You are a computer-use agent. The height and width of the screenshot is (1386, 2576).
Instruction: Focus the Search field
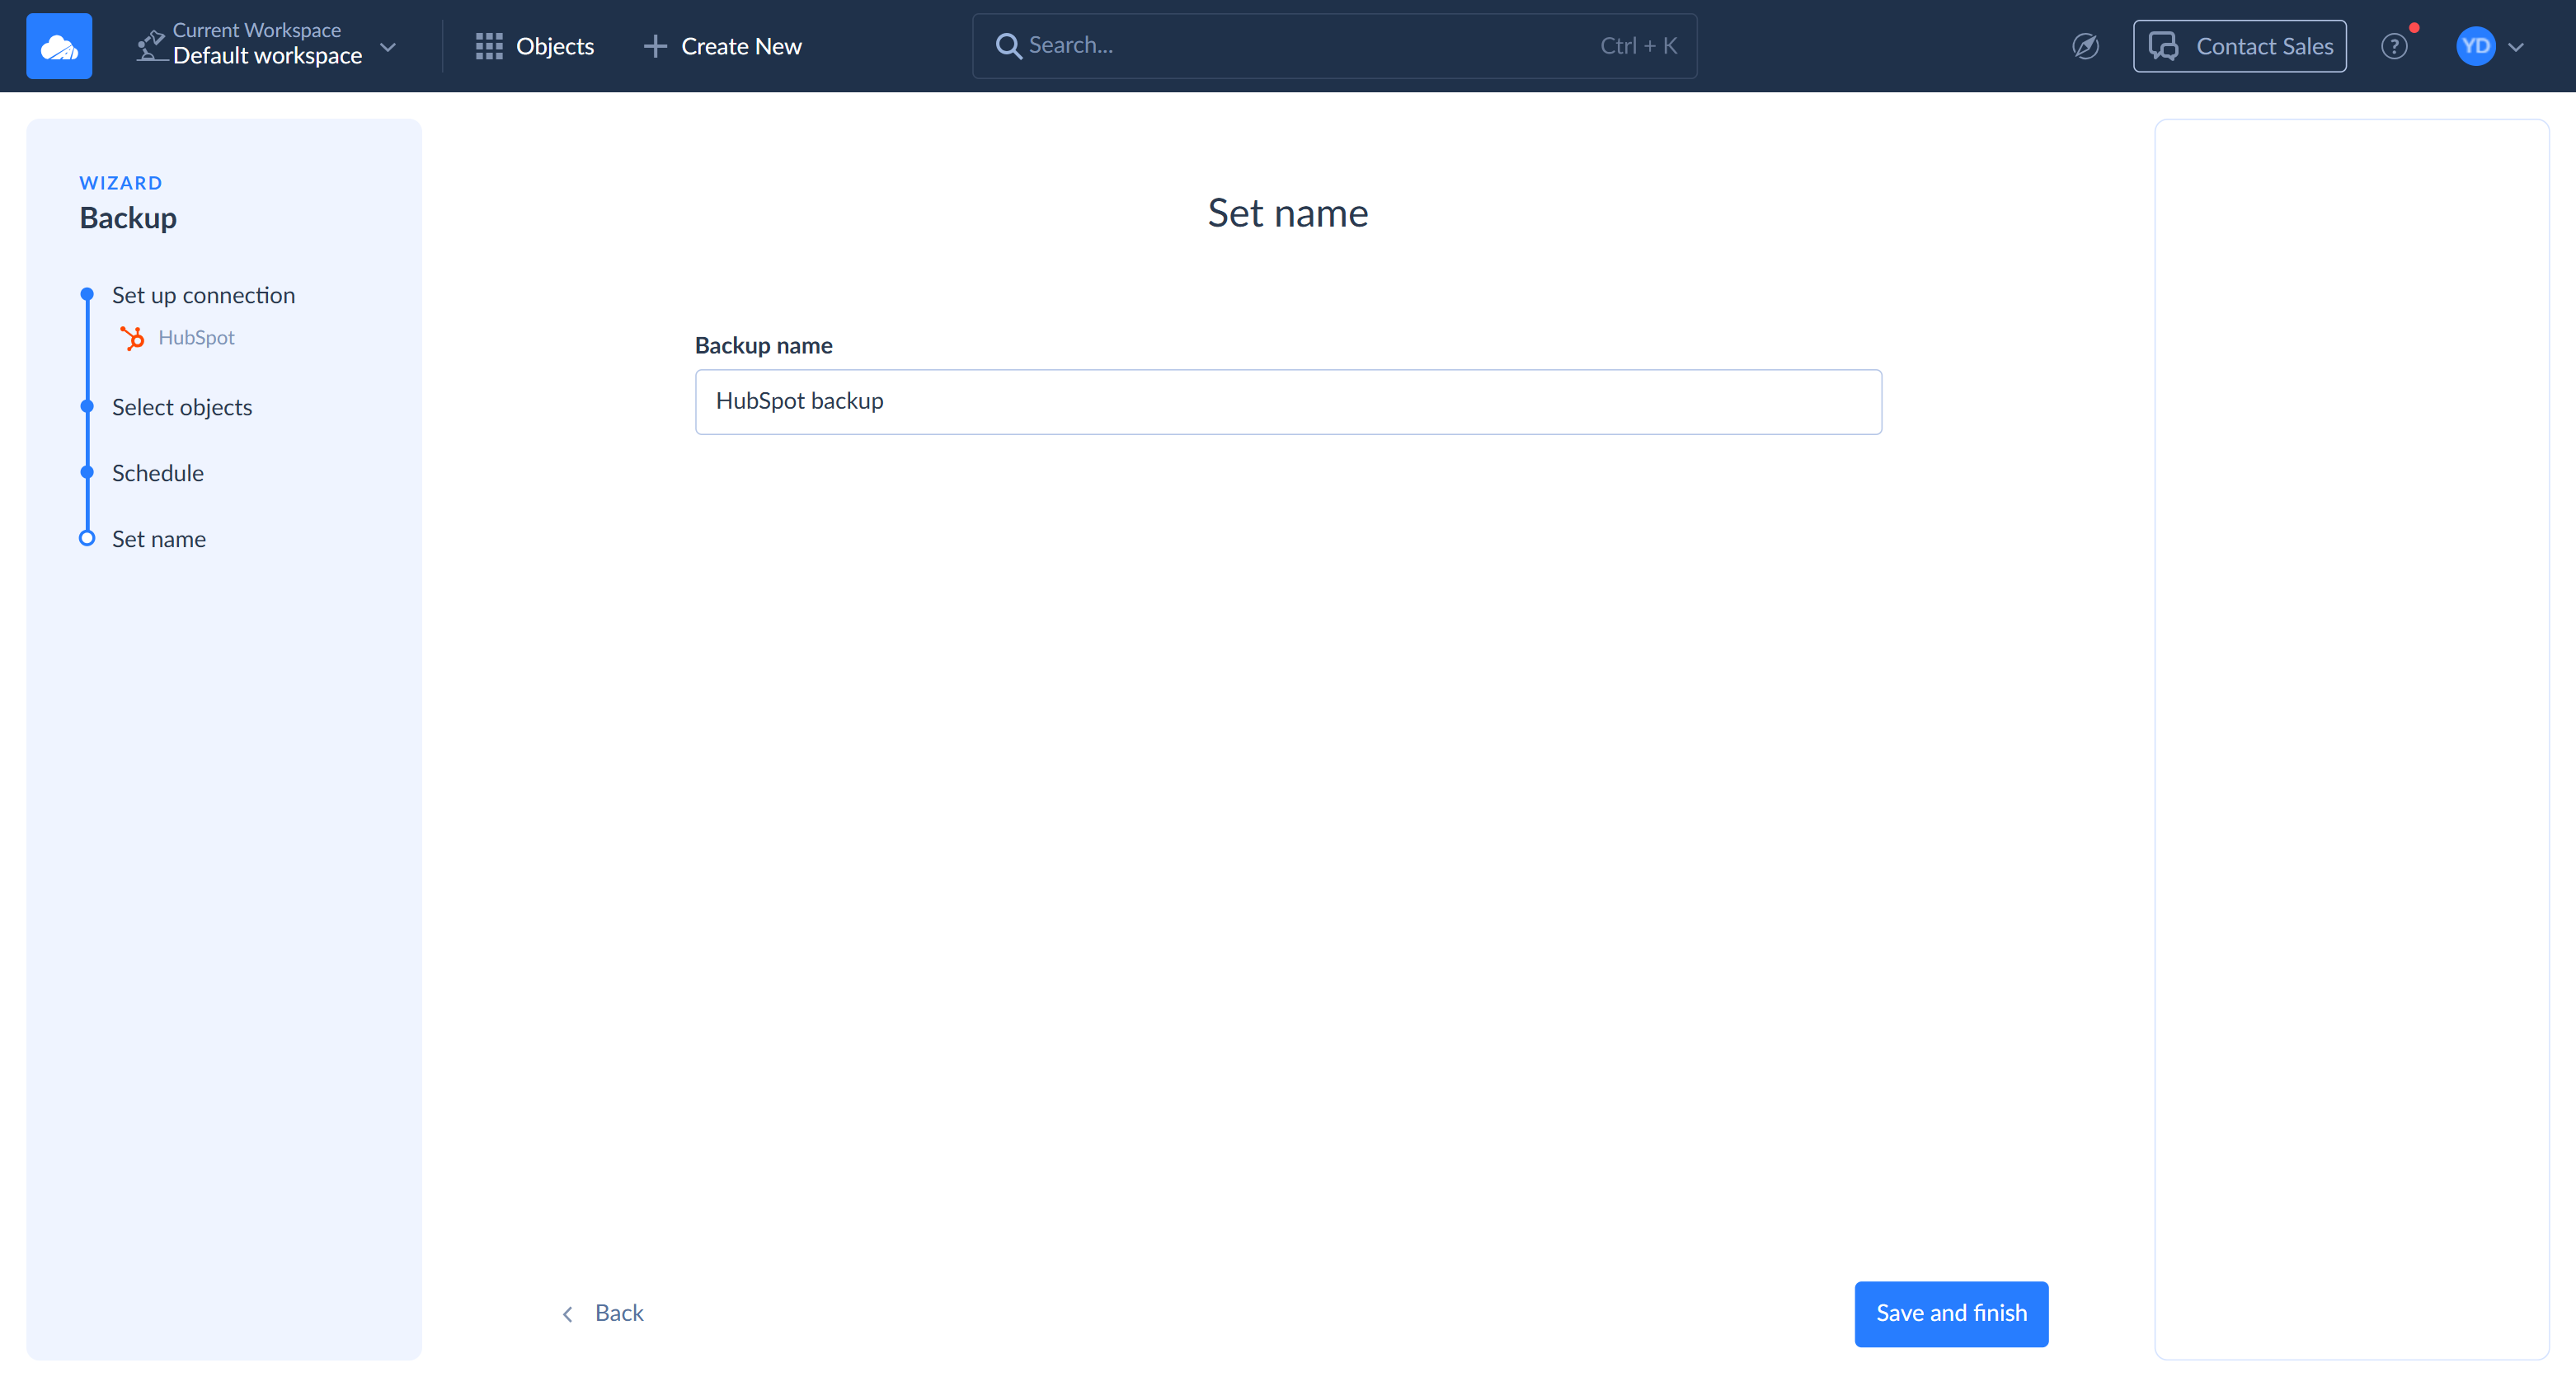click(1334, 46)
